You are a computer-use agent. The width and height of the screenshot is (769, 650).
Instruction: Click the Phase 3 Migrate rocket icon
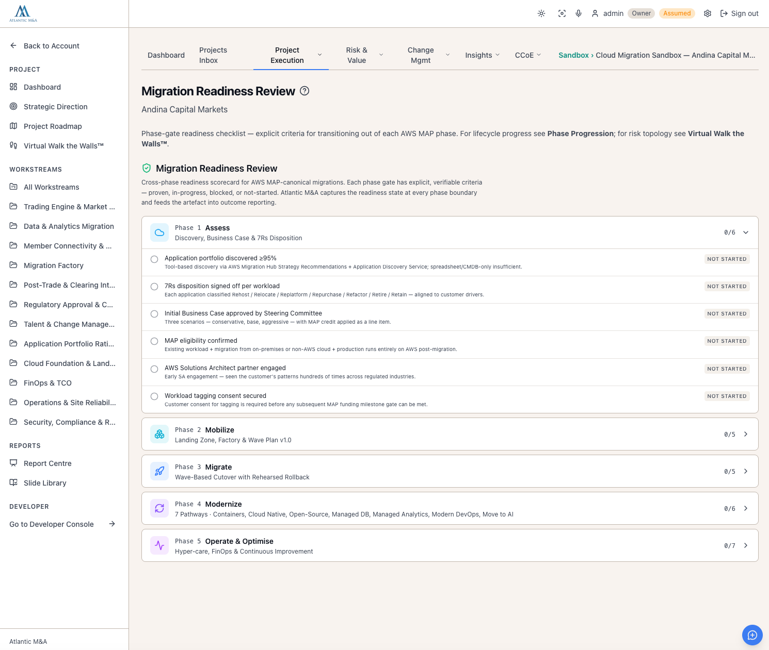pyautogui.click(x=159, y=471)
